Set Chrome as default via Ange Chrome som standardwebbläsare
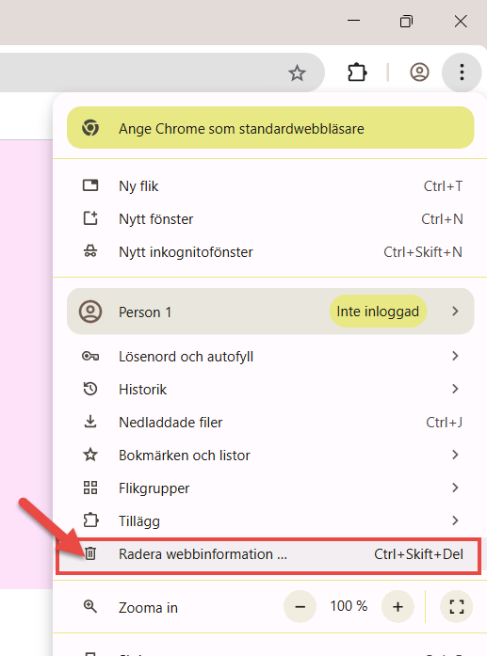 tap(270, 128)
